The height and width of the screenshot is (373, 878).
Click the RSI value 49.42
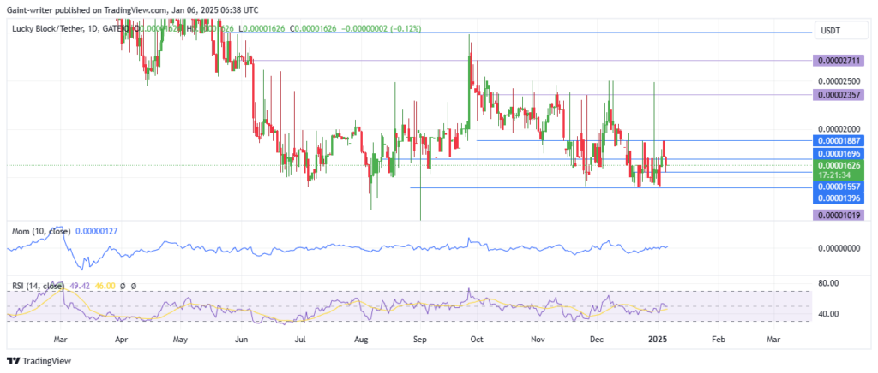(81, 286)
